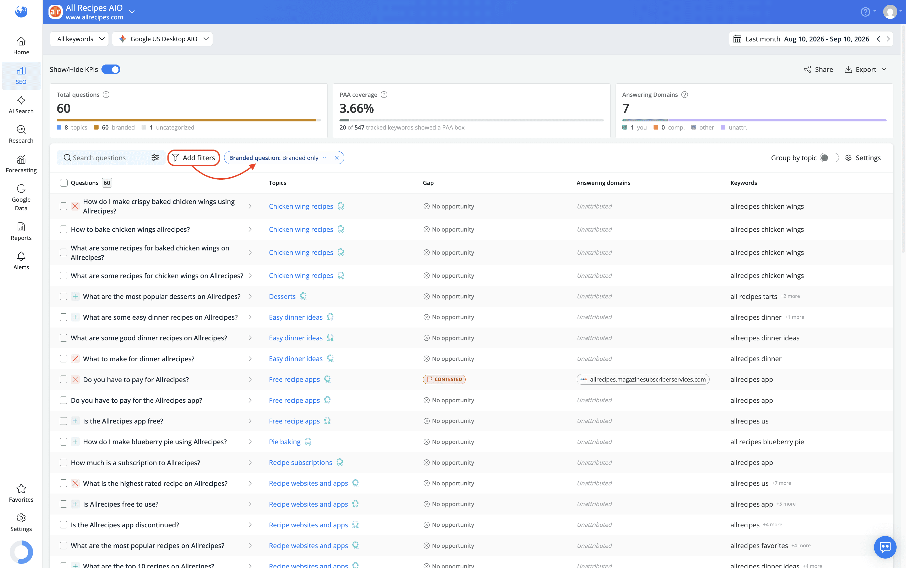
Task: Open the user profile avatar menu
Action: coord(890,12)
